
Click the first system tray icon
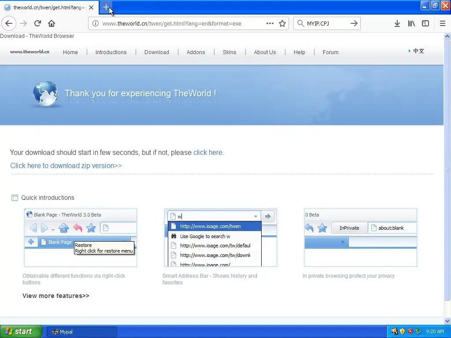(394, 332)
